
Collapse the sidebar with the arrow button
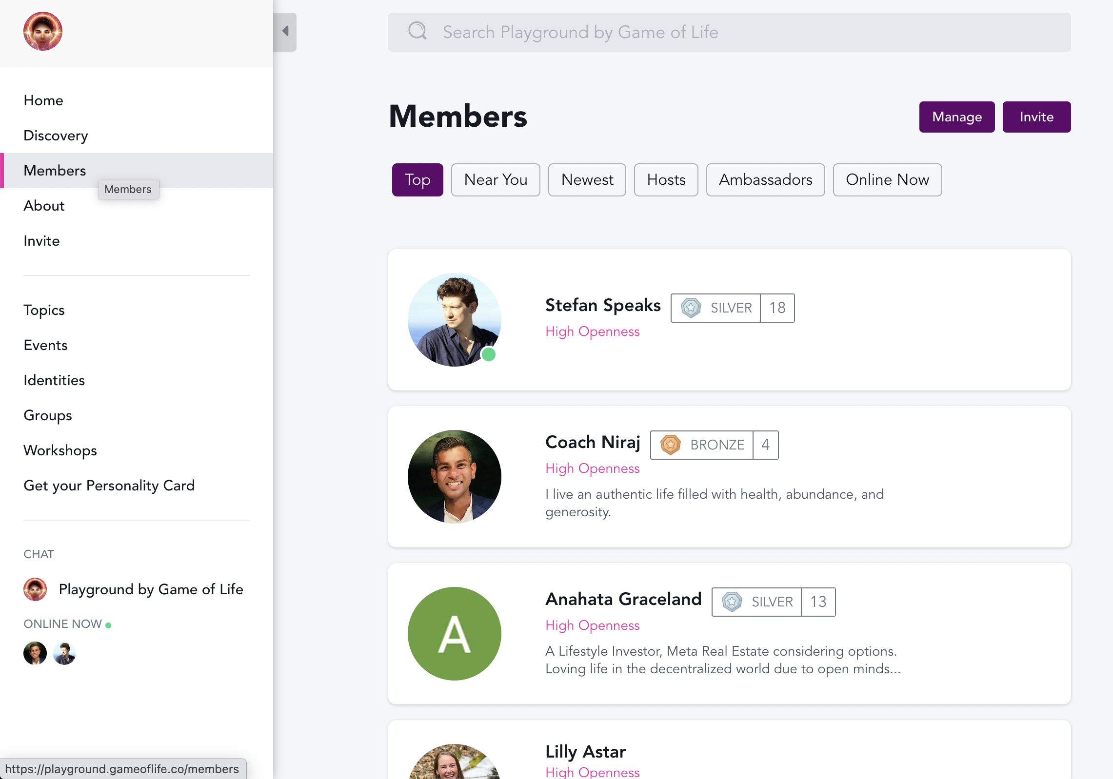click(285, 31)
